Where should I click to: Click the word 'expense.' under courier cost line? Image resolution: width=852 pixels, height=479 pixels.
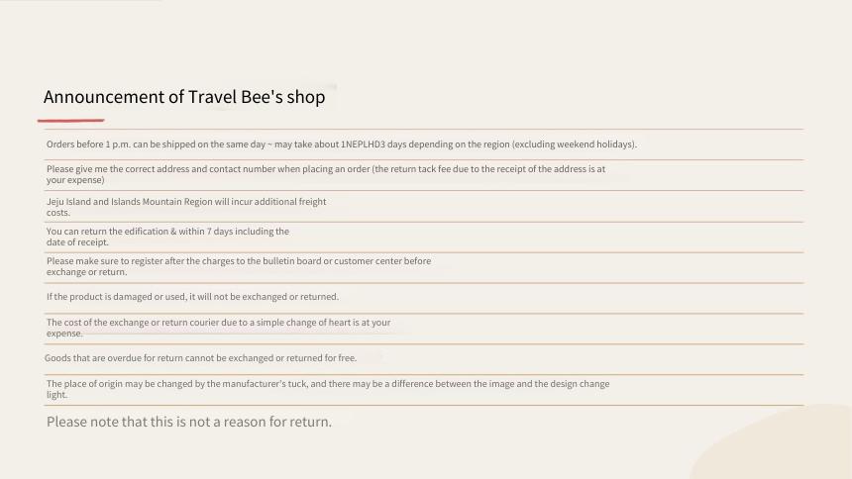(64, 334)
